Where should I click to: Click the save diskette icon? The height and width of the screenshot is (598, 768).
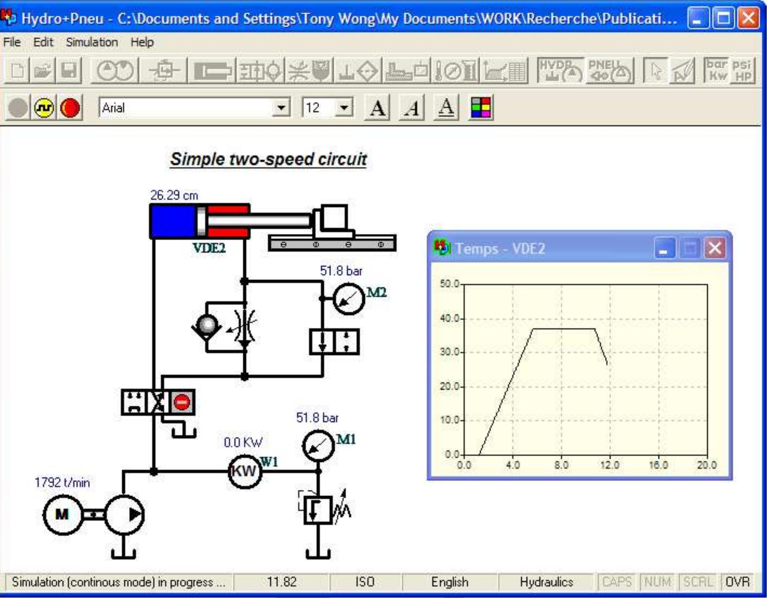[x=69, y=70]
